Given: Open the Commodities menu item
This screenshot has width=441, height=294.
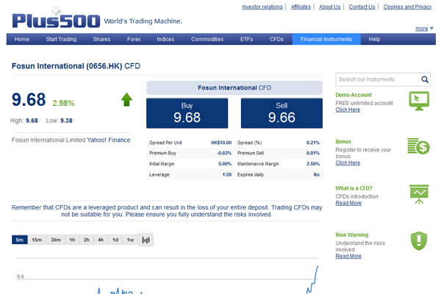Looking at the screenshot, I should pyautogui.click(x=207, y=39).
